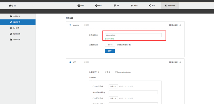This screenshot has width=214, height=104.
Task: Expand the chevron arrow next to aa
Action: 33,6
